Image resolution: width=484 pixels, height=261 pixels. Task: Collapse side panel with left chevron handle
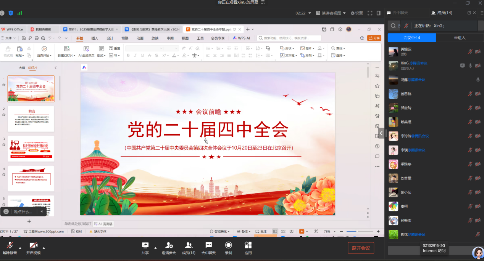tap(381, 133)
